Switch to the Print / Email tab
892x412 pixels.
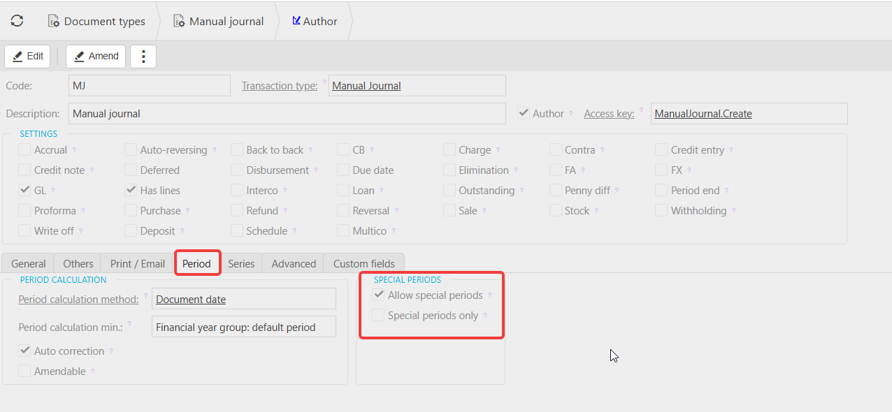138,263
